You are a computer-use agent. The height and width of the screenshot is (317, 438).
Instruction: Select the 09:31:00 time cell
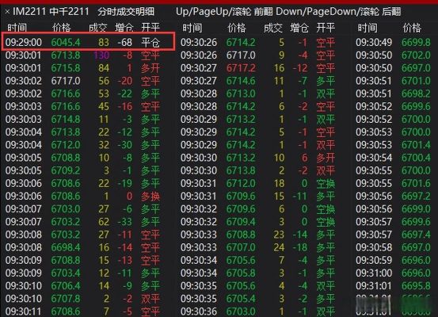pyautogui.click(x=374, y=273)
